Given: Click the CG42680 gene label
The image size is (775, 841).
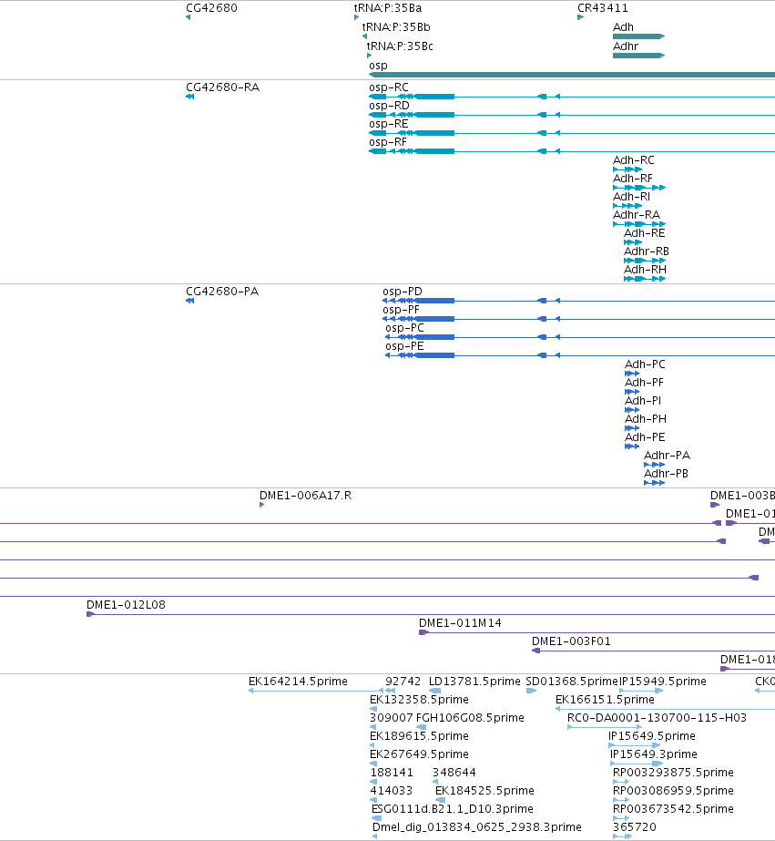Looking at the screenshot, I should pyautogui.click(x=211, y=8).
